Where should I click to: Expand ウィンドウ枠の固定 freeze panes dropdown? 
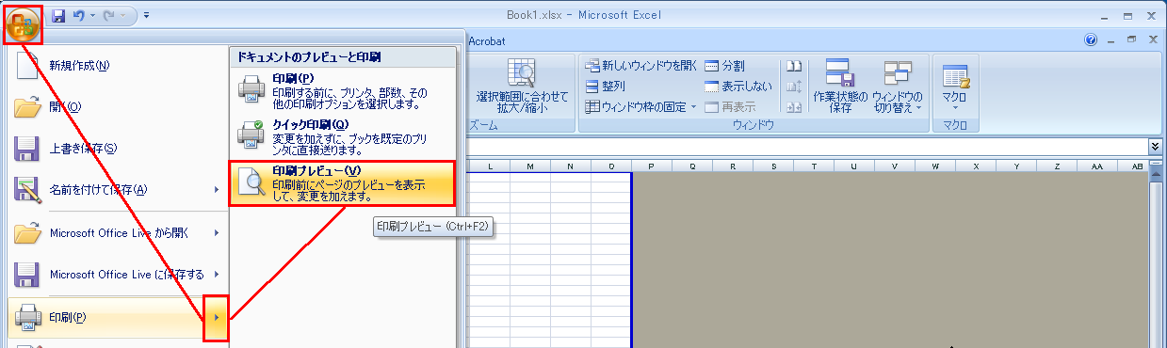pyautogui.click(x=640, y=106)
